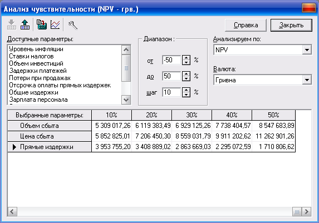Increase the 'до' value with spinner up
319x223 pixels.
[186, 74]
